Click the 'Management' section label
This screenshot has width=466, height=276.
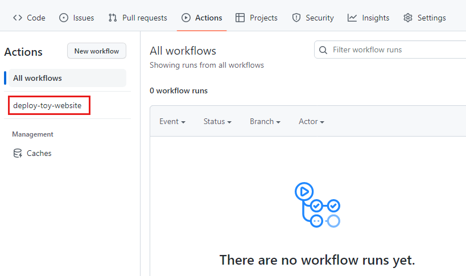click(x=32, y=134)
